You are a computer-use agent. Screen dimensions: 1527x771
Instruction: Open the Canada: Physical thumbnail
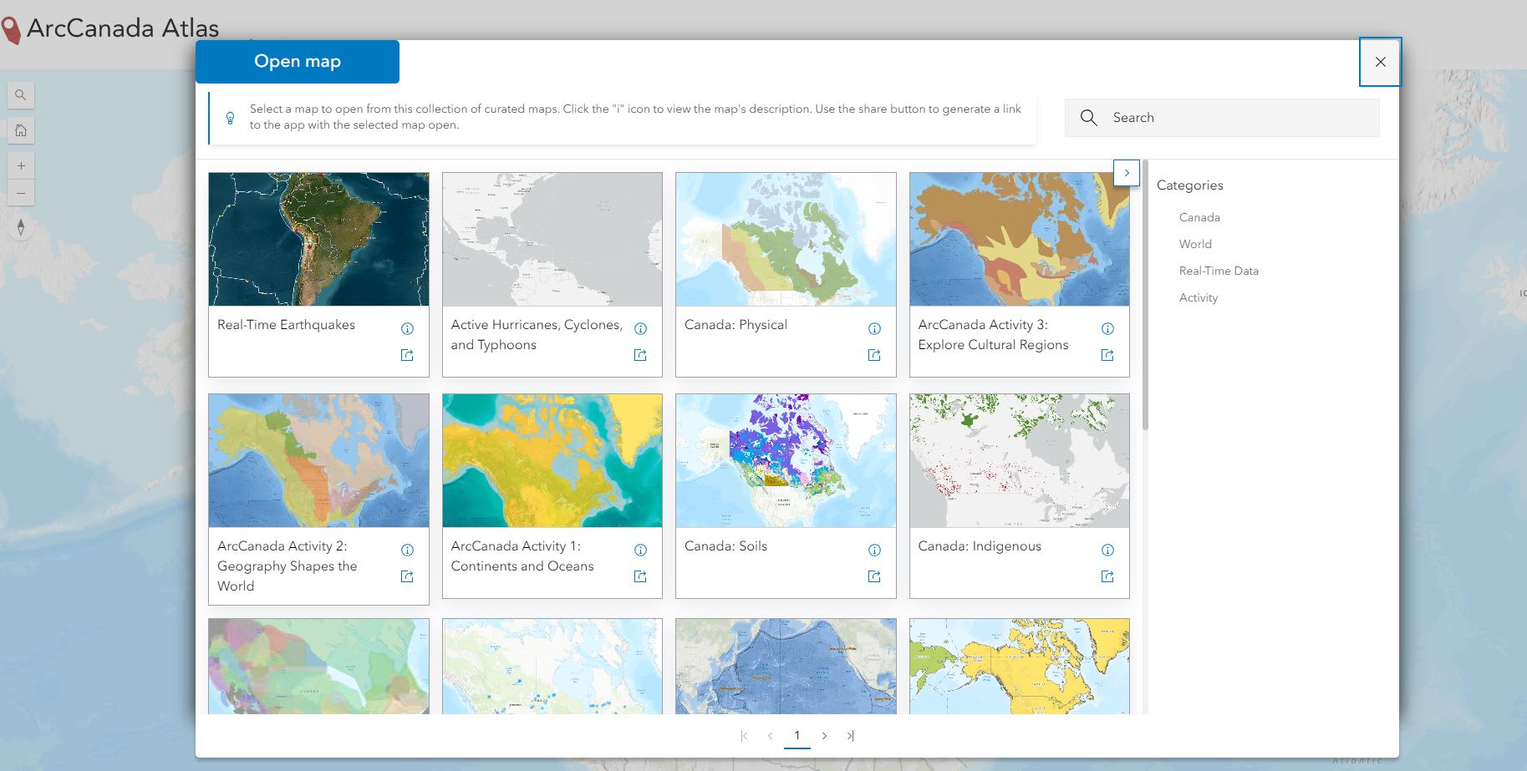pos(786,239)
